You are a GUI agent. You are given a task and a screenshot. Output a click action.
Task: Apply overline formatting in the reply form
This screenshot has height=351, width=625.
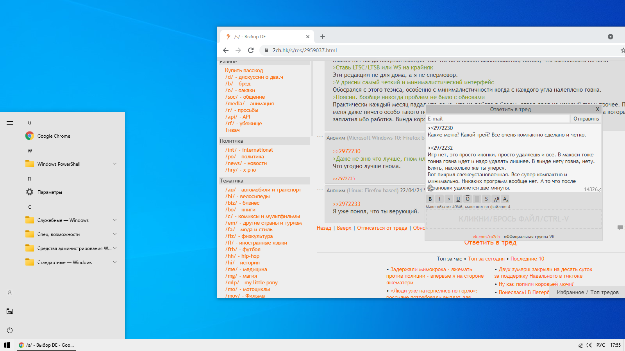point(468,199)
